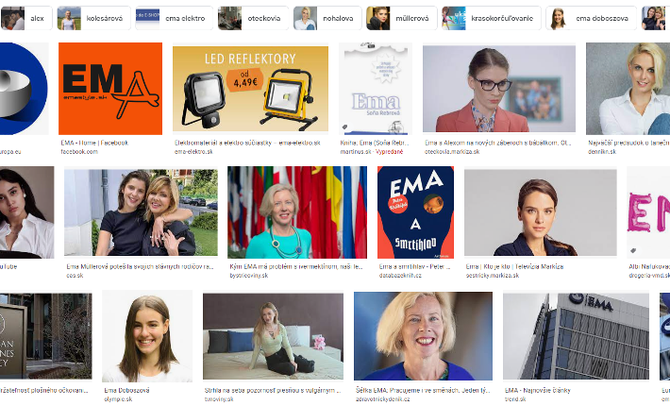Select the 'alex' suggestion chip
This screenshot has height=406, width=670.
click(x=26, y=18)
